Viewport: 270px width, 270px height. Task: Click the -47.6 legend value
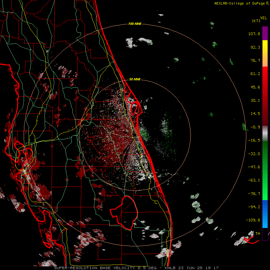pyautogui.click(x=254, y=167)
